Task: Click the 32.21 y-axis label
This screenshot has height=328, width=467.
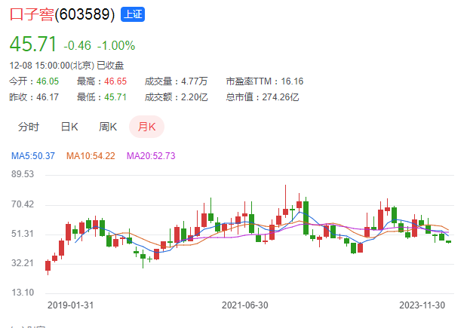Action: click(23, 263)
